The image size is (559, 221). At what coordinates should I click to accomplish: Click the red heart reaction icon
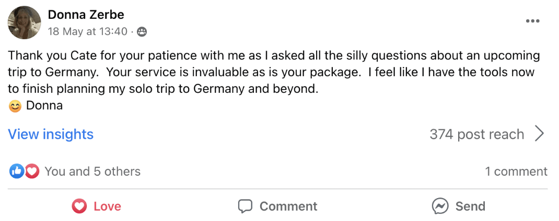32,171
